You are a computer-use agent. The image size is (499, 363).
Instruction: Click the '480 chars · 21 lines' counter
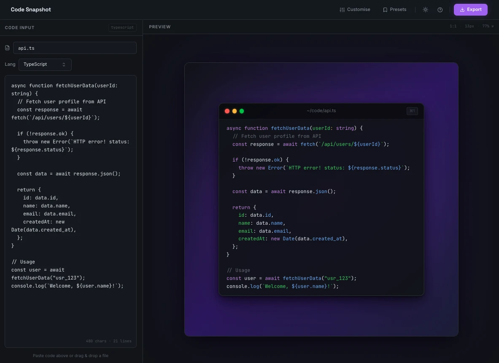[x=108, y=341]
